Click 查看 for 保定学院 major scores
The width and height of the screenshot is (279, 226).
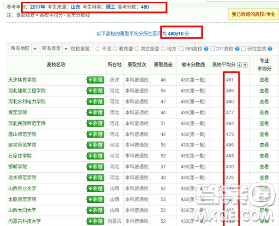click(x=264, y=112)
